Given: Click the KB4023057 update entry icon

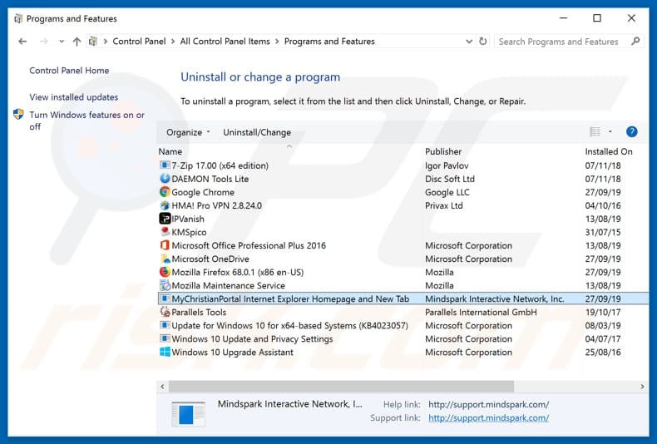Looking at the screenshot, I should [165, 325].
